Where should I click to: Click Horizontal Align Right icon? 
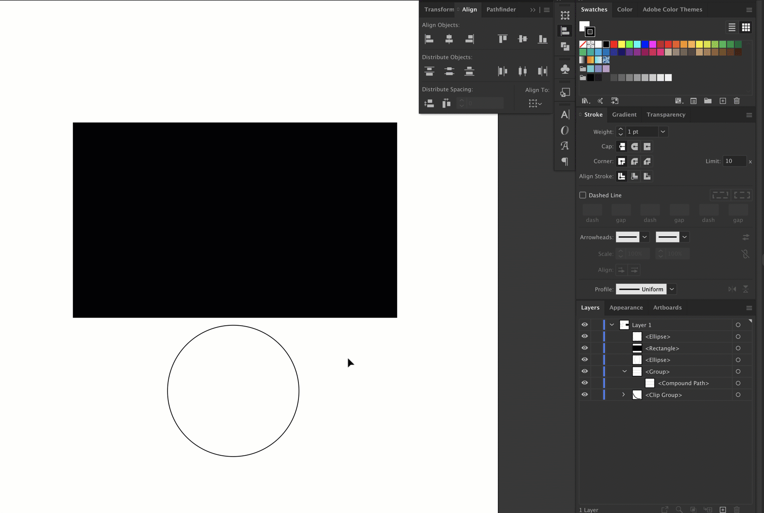pyautogui.click(x=470, y=39)
